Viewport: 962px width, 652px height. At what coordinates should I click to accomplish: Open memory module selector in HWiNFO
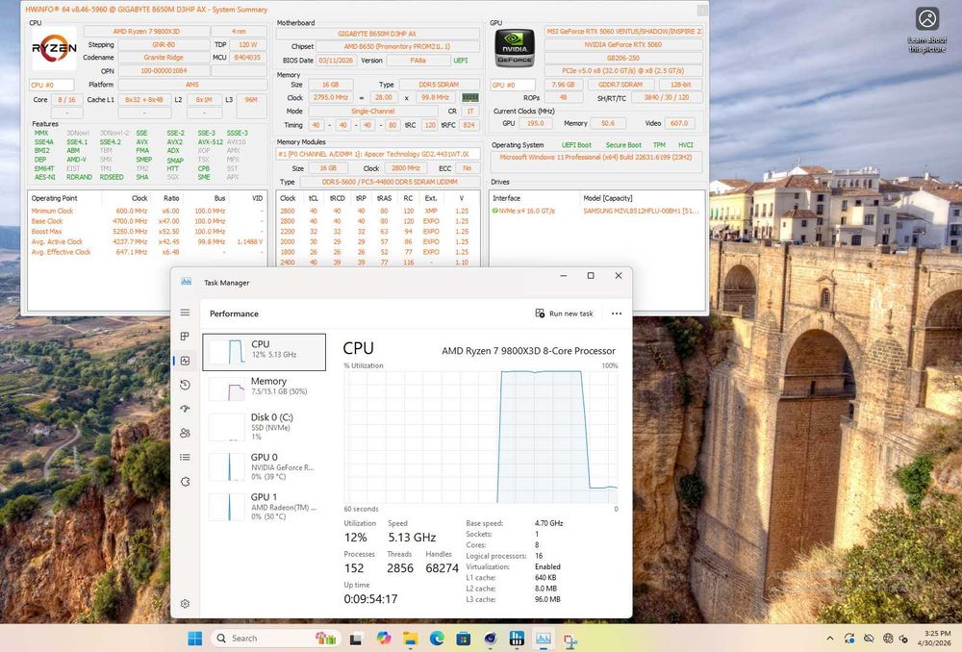[x=378, y=154]
